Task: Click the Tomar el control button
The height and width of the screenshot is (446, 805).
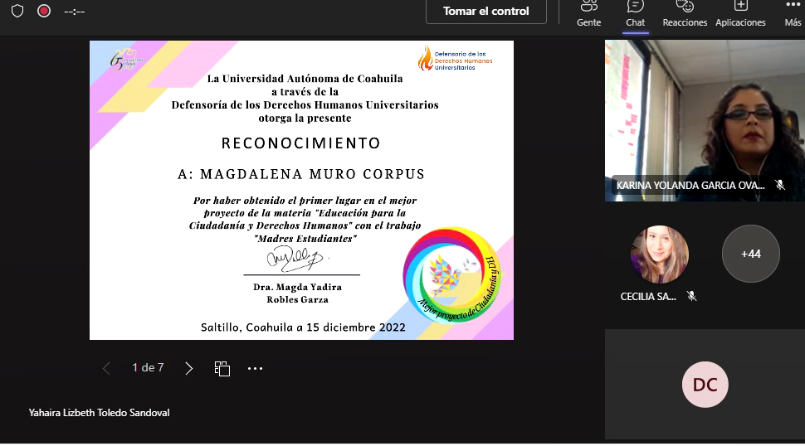Action: coord(485,12)
